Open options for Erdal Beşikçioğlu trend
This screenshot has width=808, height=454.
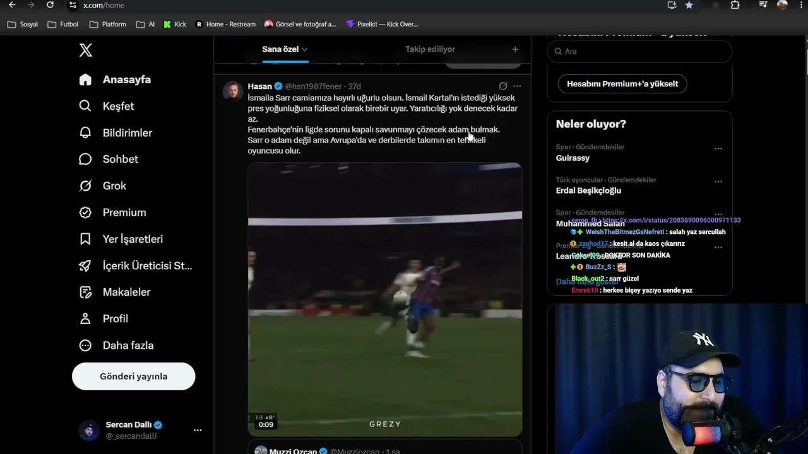click(718, 182)
